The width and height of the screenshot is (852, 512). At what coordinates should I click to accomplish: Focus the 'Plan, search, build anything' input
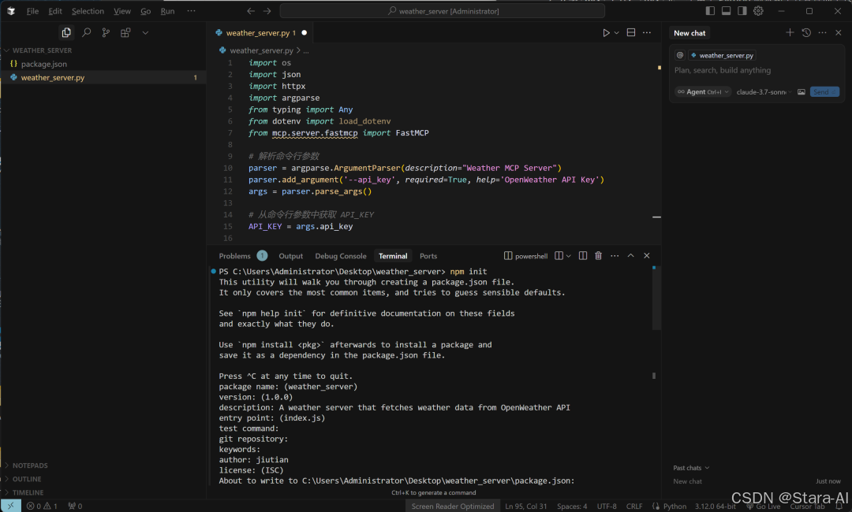[757, 71]
